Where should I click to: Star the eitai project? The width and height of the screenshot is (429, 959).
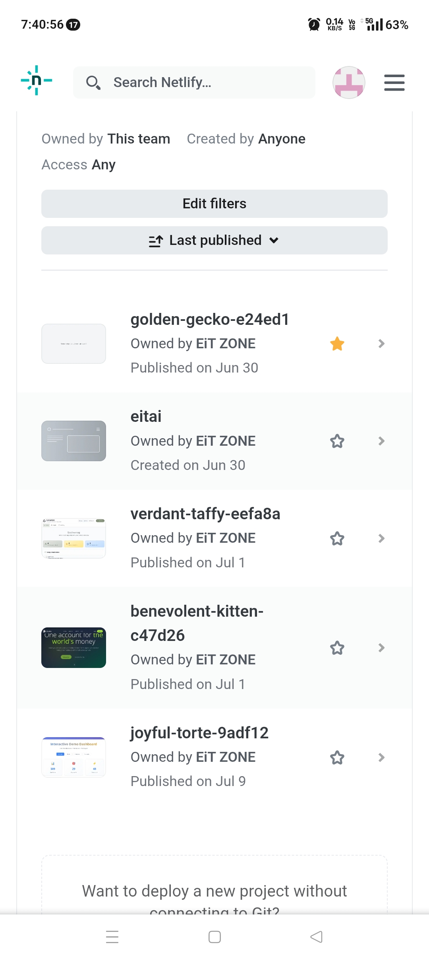(337, 441)
